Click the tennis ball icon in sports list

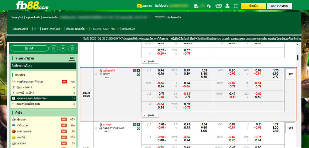[x=14, y=137]
